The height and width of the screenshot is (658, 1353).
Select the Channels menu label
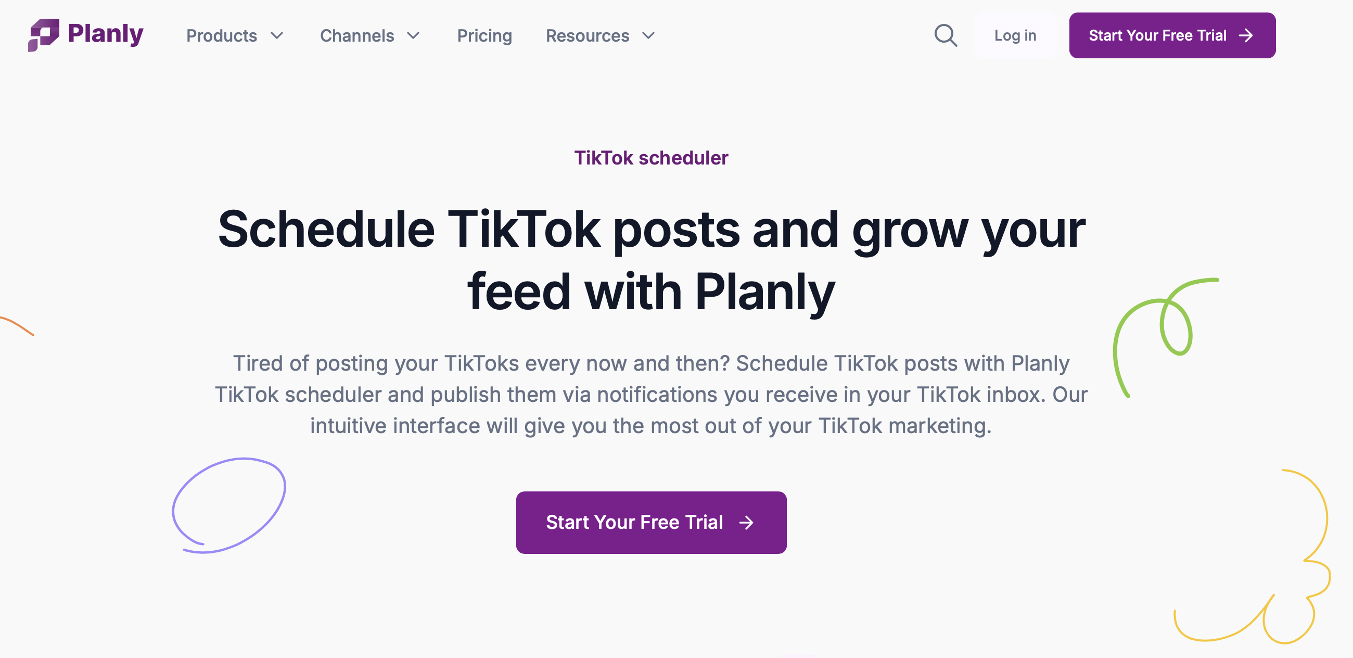tap(357, 36)
